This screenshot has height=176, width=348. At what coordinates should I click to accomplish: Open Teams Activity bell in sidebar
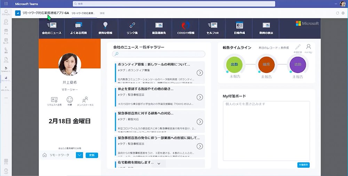(x=6, y=11)
